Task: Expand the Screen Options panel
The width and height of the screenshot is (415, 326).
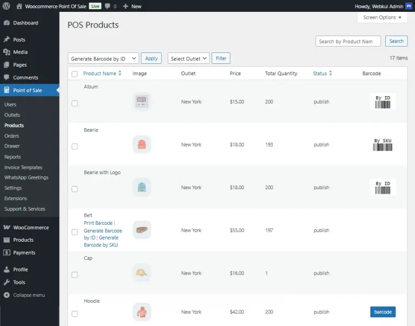Action: pos(383,17)
